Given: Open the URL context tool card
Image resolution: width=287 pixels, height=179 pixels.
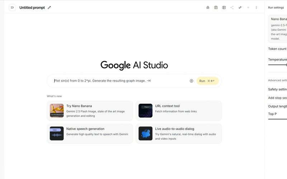Looking at the screenshot, I should click(x=179, y=111).
